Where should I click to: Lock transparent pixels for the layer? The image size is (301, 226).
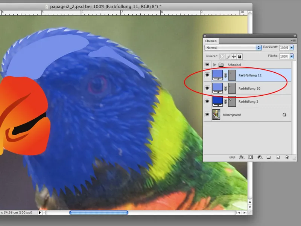point(222,56)
